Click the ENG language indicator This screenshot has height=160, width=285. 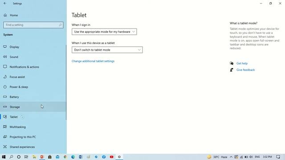(257, 157)
